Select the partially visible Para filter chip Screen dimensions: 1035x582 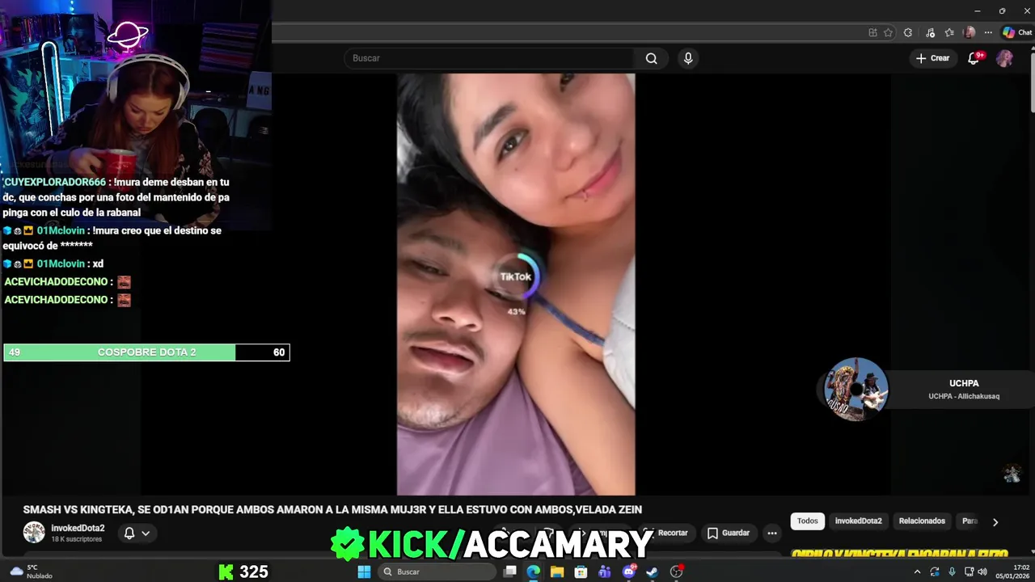pos(969,521)
